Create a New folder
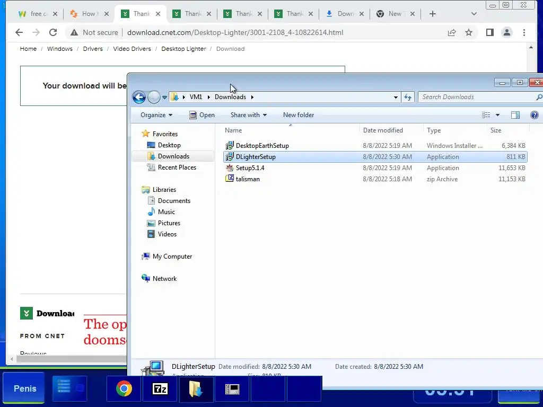Image resolution: width=543 pixels, height=407 pixels. (299, 115)
